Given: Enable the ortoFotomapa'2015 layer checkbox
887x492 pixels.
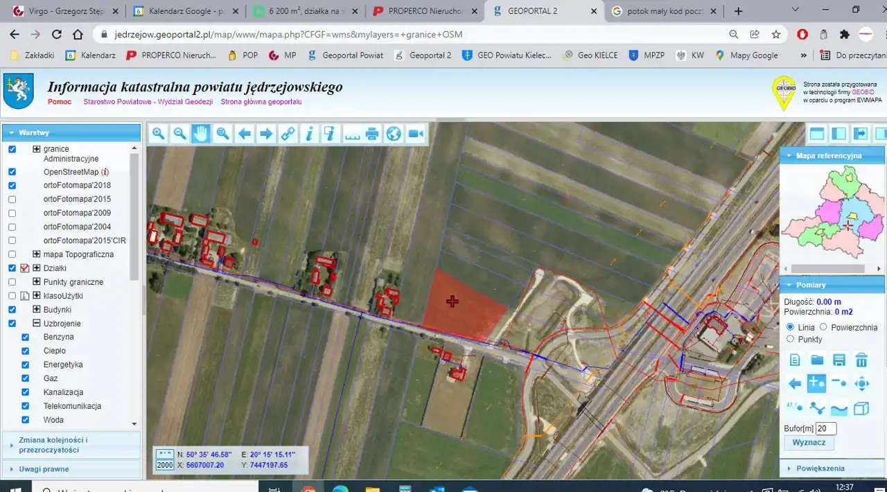Looking at the screenshot, I should pos(12,200).
